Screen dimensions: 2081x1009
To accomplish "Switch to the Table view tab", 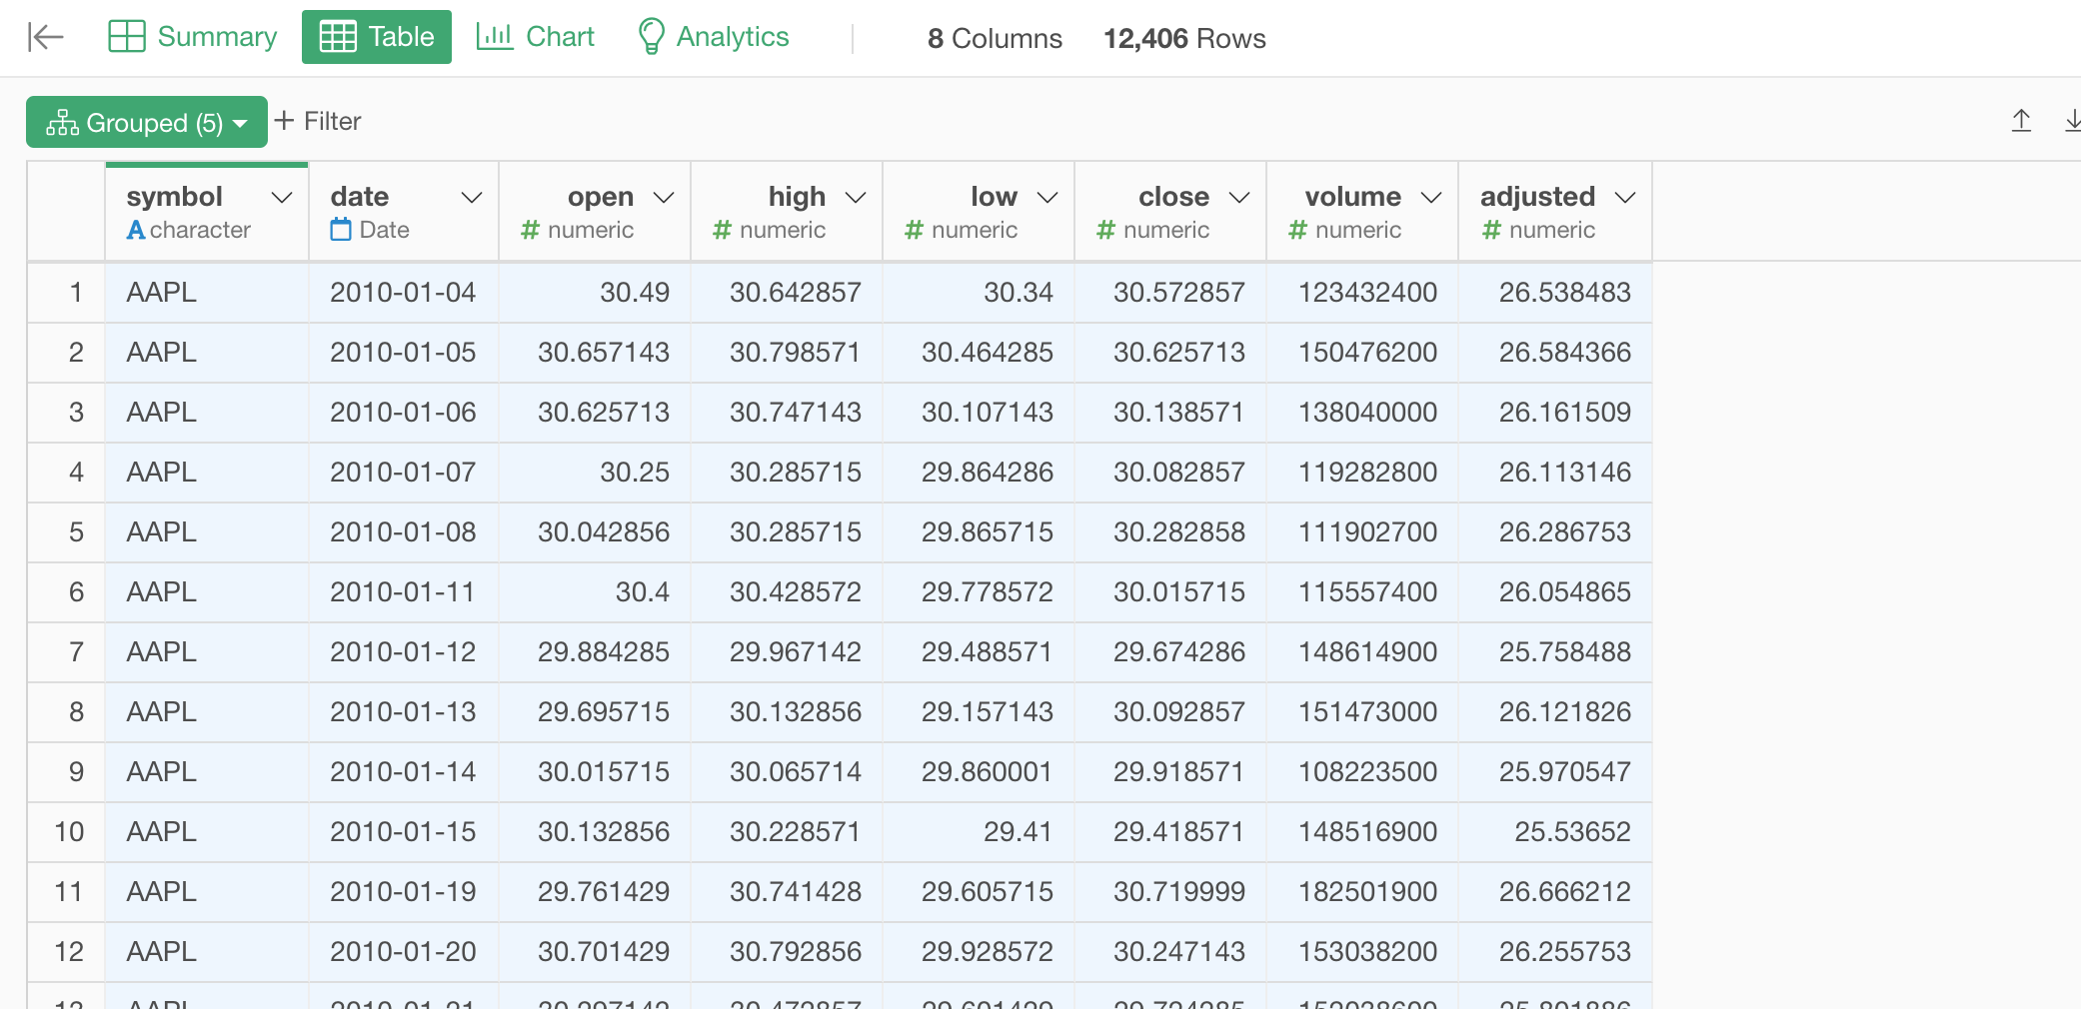I will [377, 37].
